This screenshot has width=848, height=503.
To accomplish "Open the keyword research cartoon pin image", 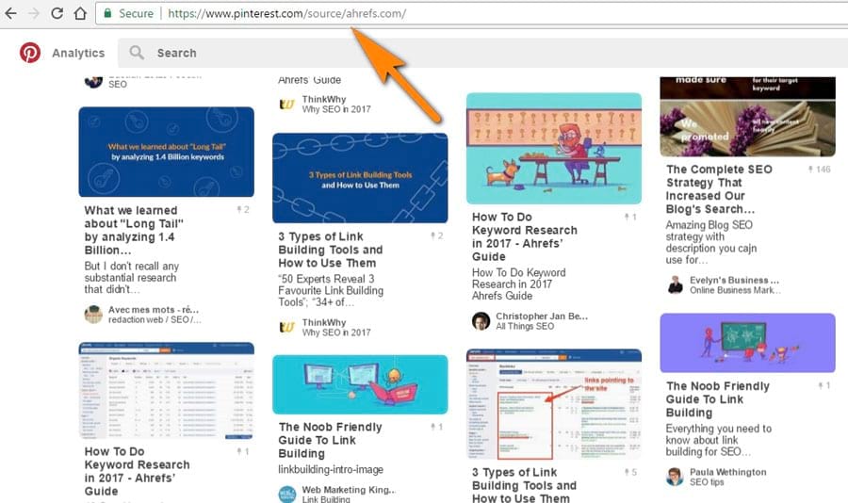I will click(x=554, y=148).
